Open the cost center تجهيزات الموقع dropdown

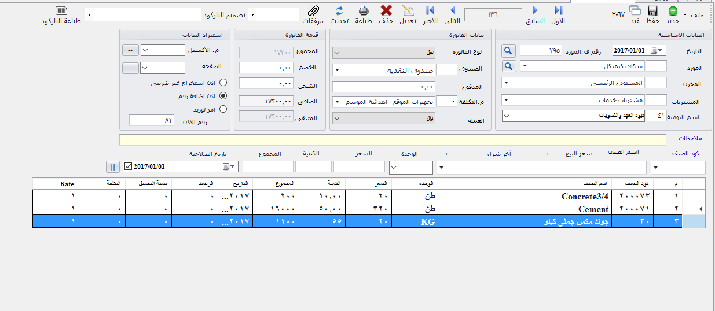pyautogui.click(x=337, y=101)
